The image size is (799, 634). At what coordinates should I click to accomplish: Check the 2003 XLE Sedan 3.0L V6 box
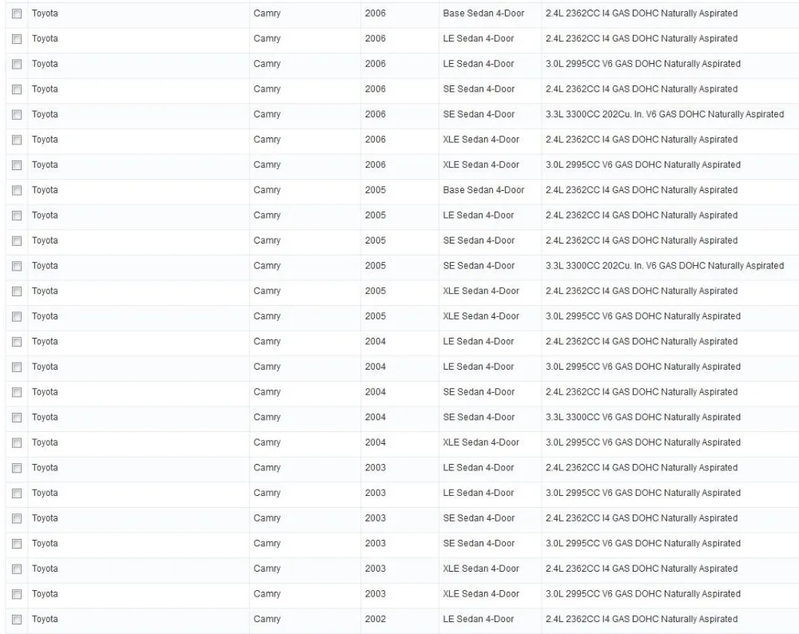pos(17,594)
